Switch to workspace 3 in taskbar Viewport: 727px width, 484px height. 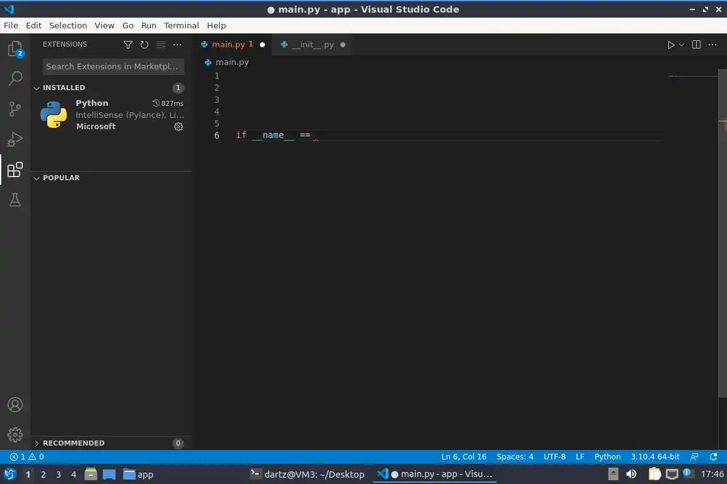[59, 475]
